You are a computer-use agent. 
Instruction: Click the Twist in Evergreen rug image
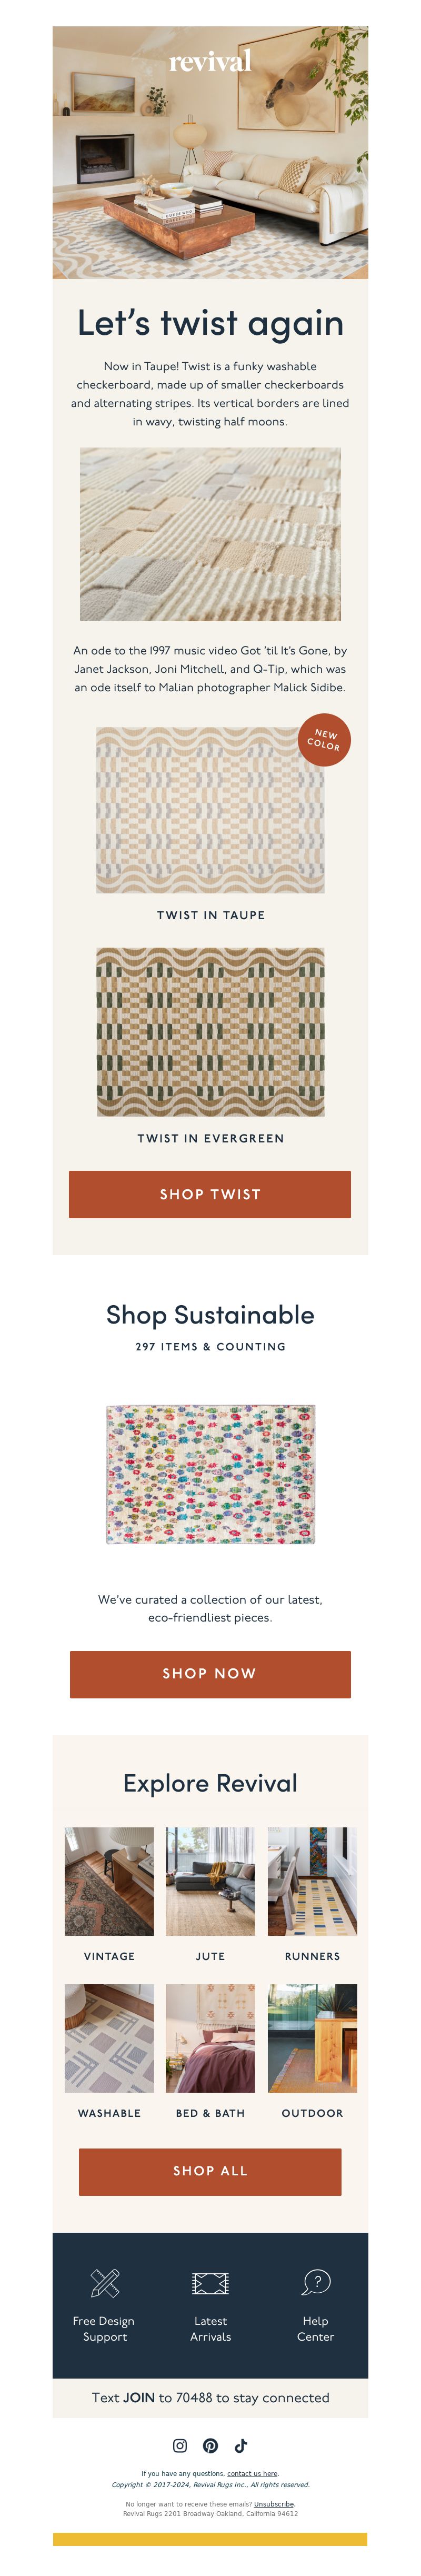point(210,1032)
